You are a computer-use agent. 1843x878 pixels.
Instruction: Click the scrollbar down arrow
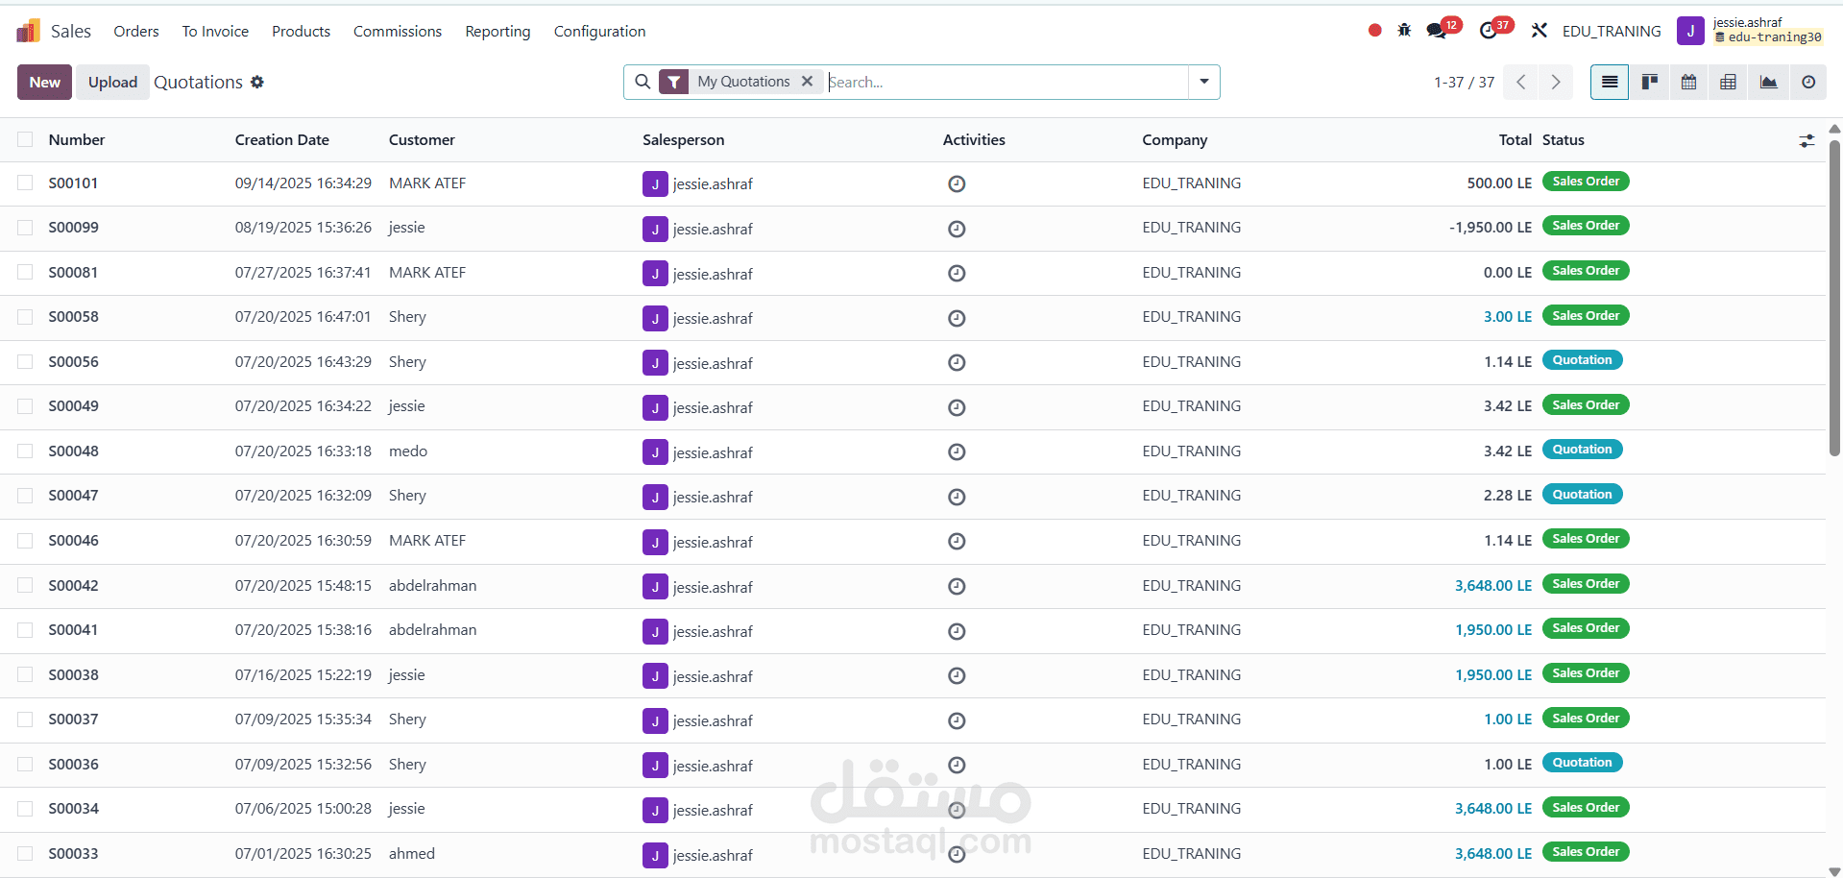[x=1834, y=871]
